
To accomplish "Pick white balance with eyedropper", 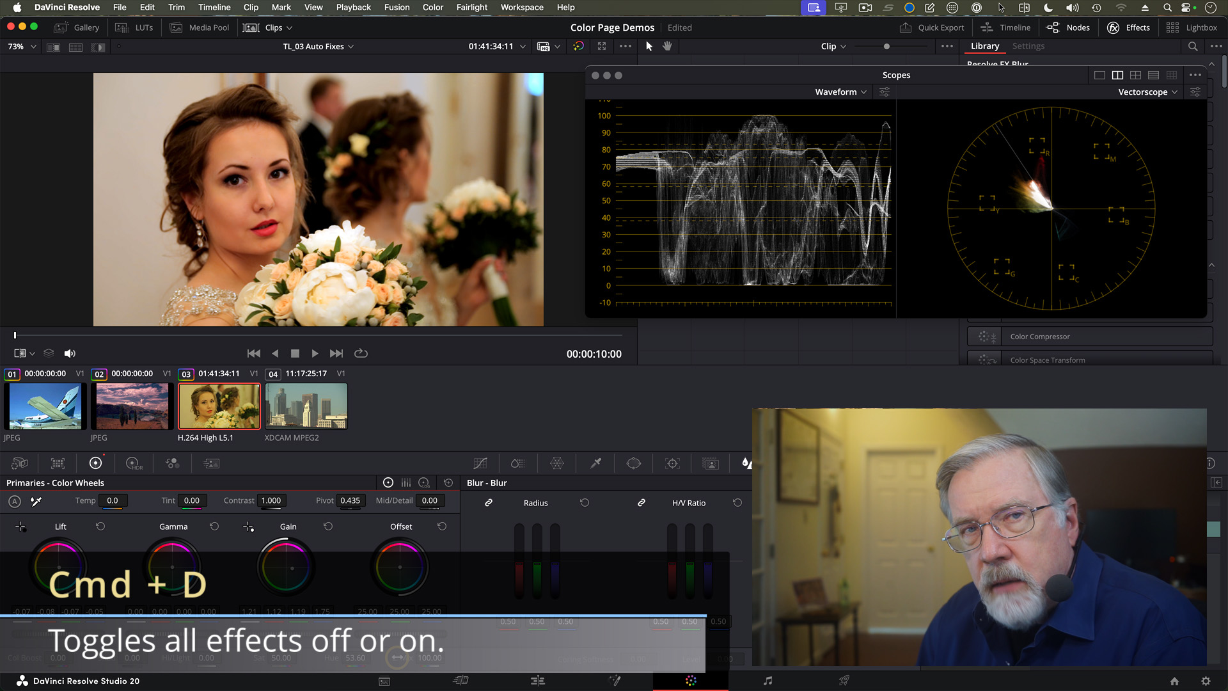I will click(36, 501).
